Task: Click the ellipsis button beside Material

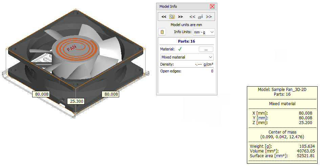Action: 206,49
